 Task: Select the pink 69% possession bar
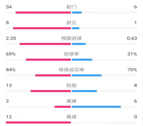[x=48, y=60]
